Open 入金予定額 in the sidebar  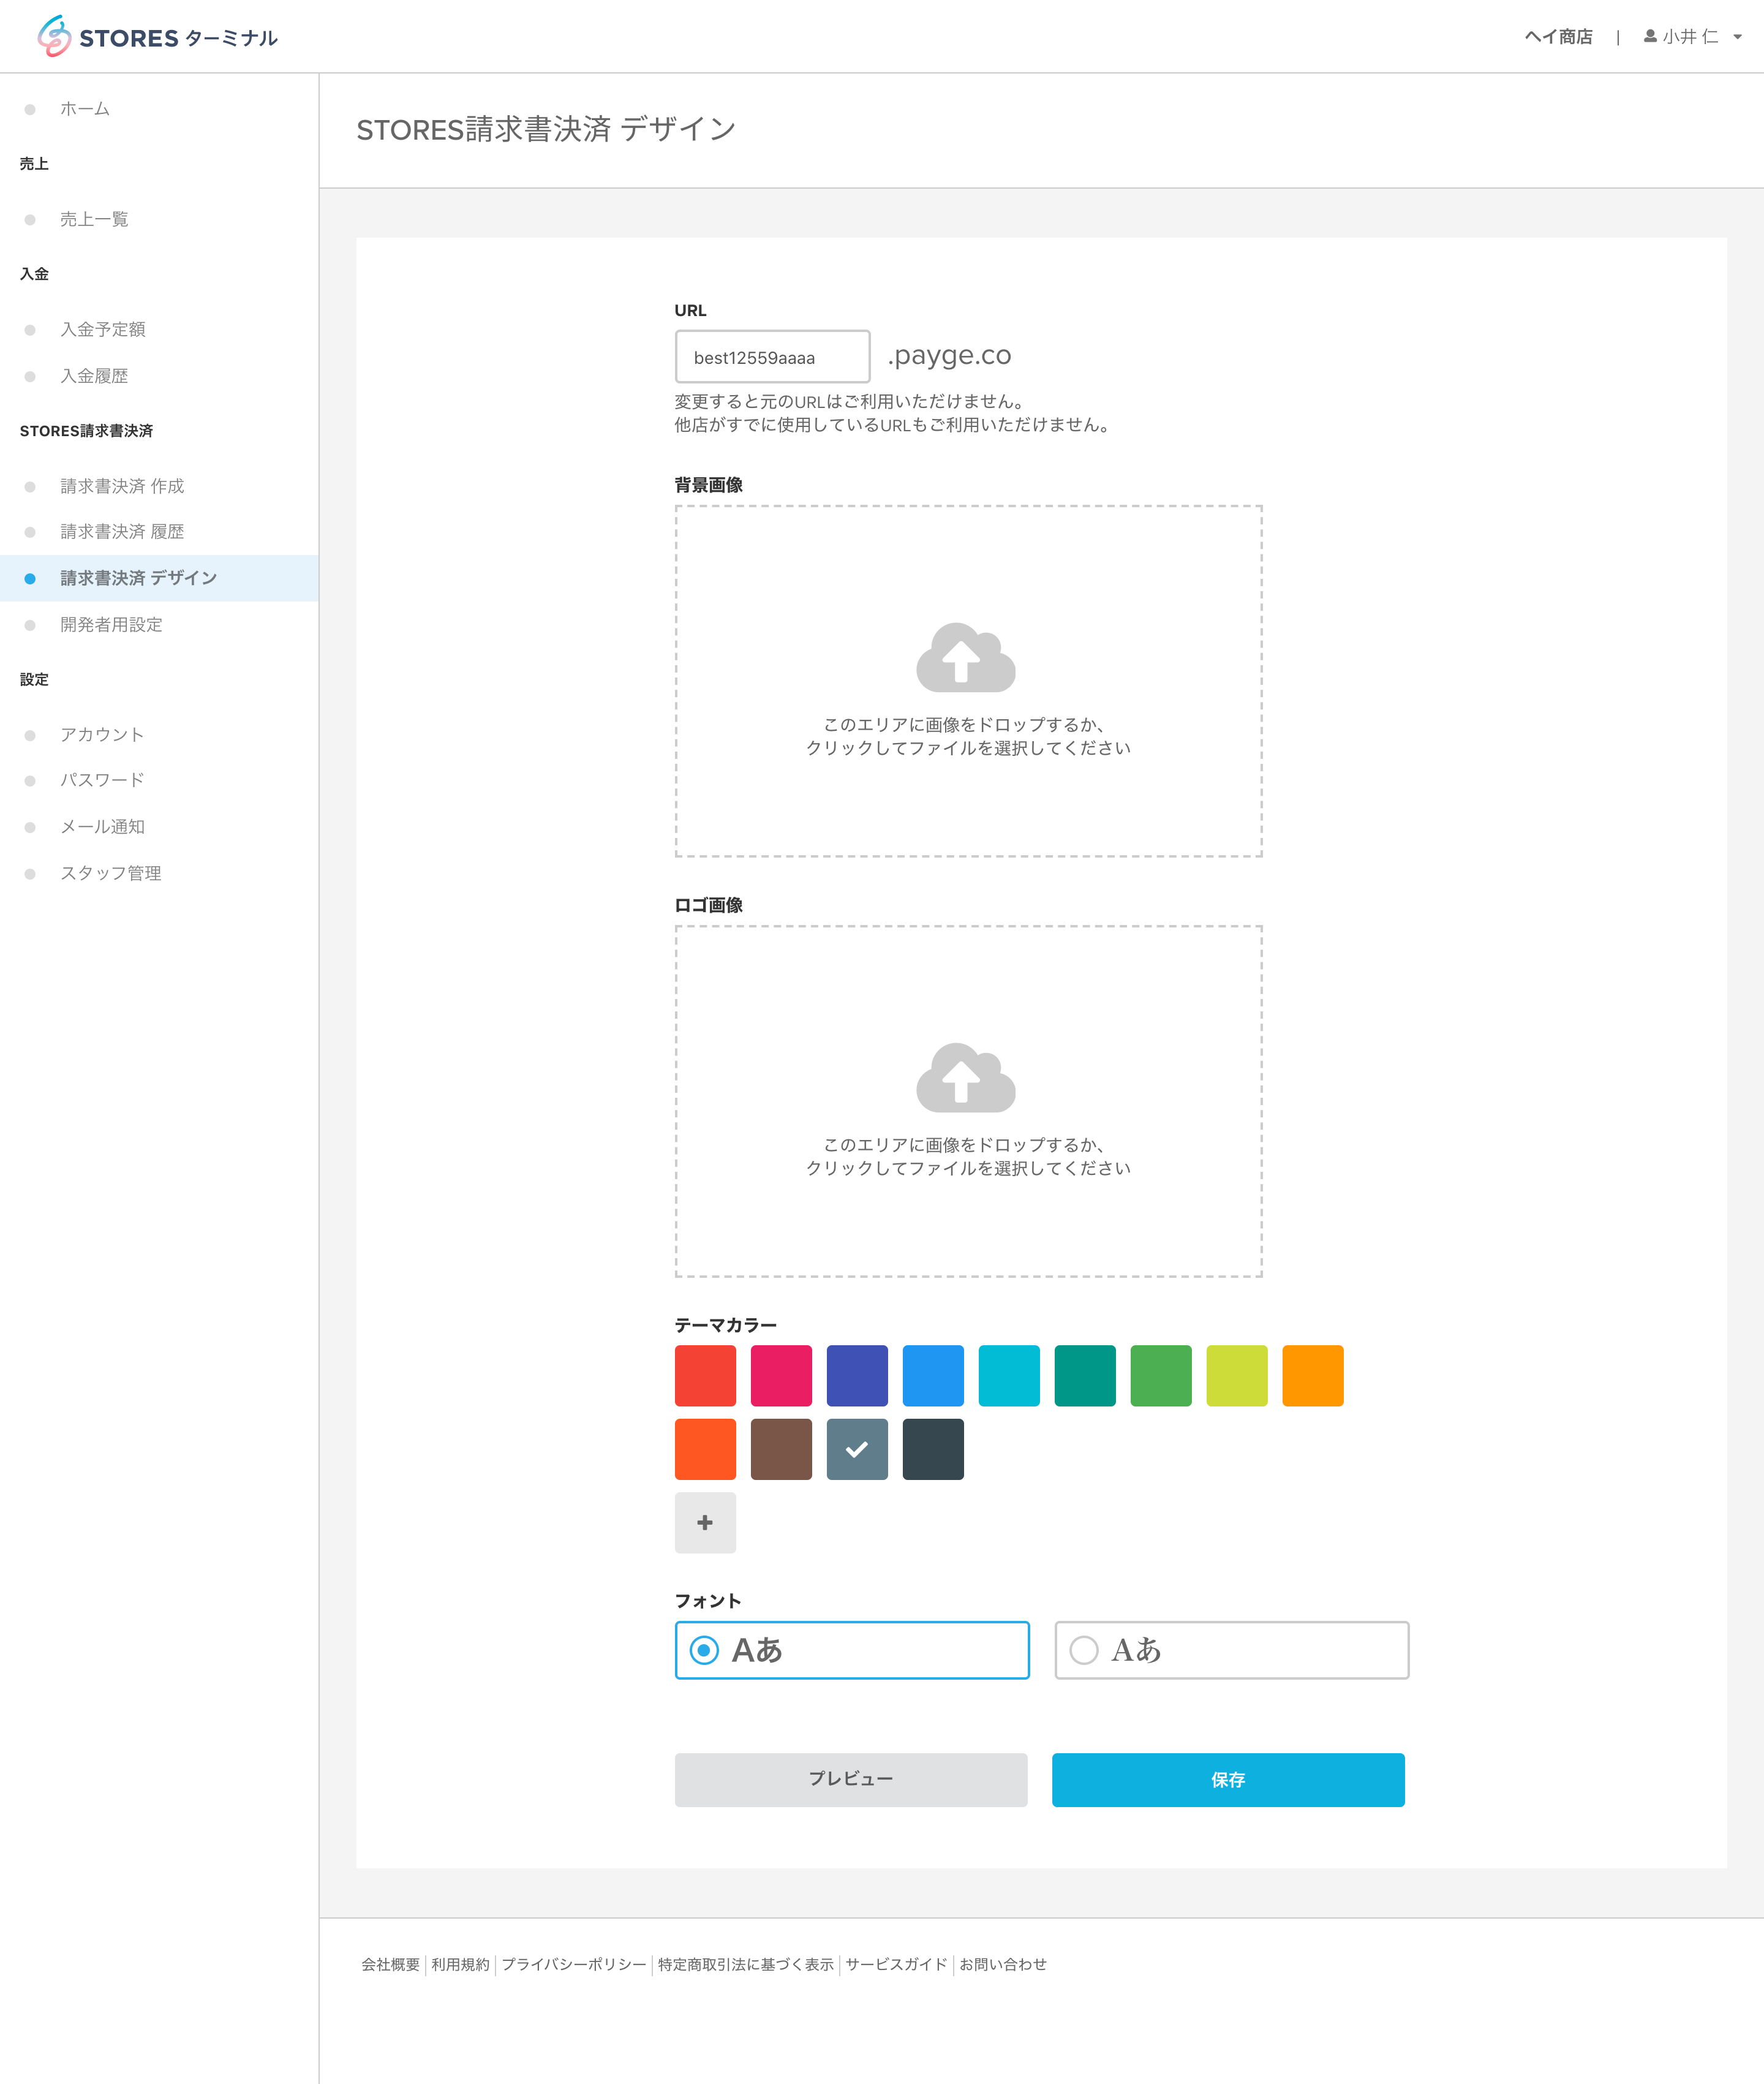click(103, 329)
